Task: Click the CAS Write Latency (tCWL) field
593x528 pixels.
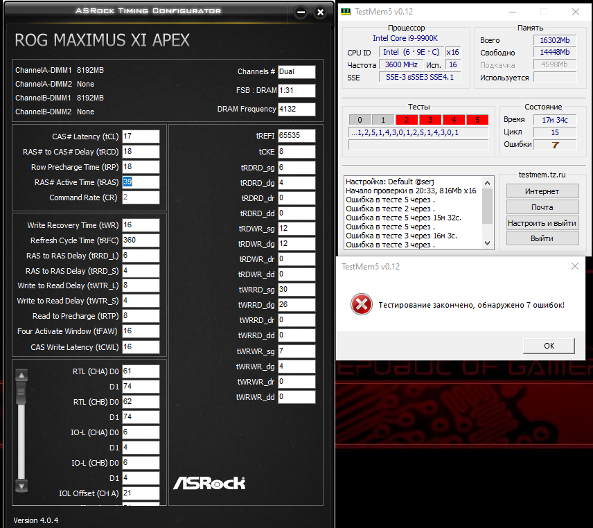Action: (141, 347)
